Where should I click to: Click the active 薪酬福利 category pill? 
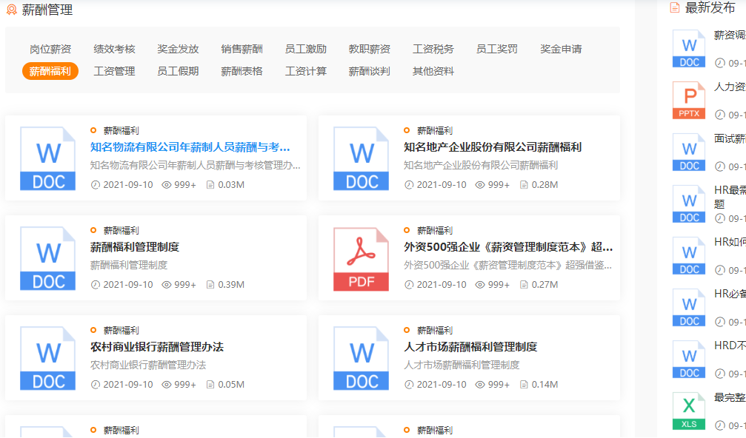pos(50,71)
